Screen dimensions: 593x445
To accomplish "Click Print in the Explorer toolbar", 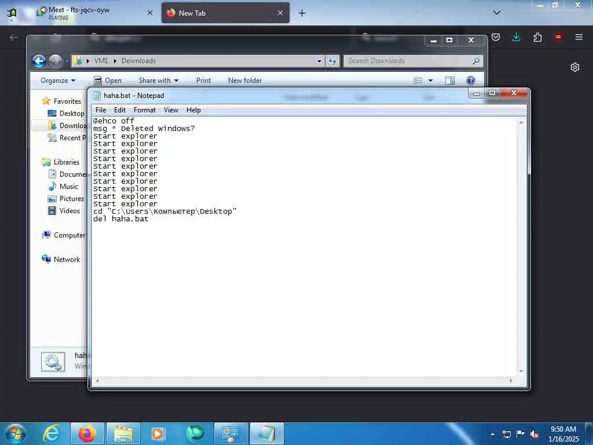I will (203, 81).
